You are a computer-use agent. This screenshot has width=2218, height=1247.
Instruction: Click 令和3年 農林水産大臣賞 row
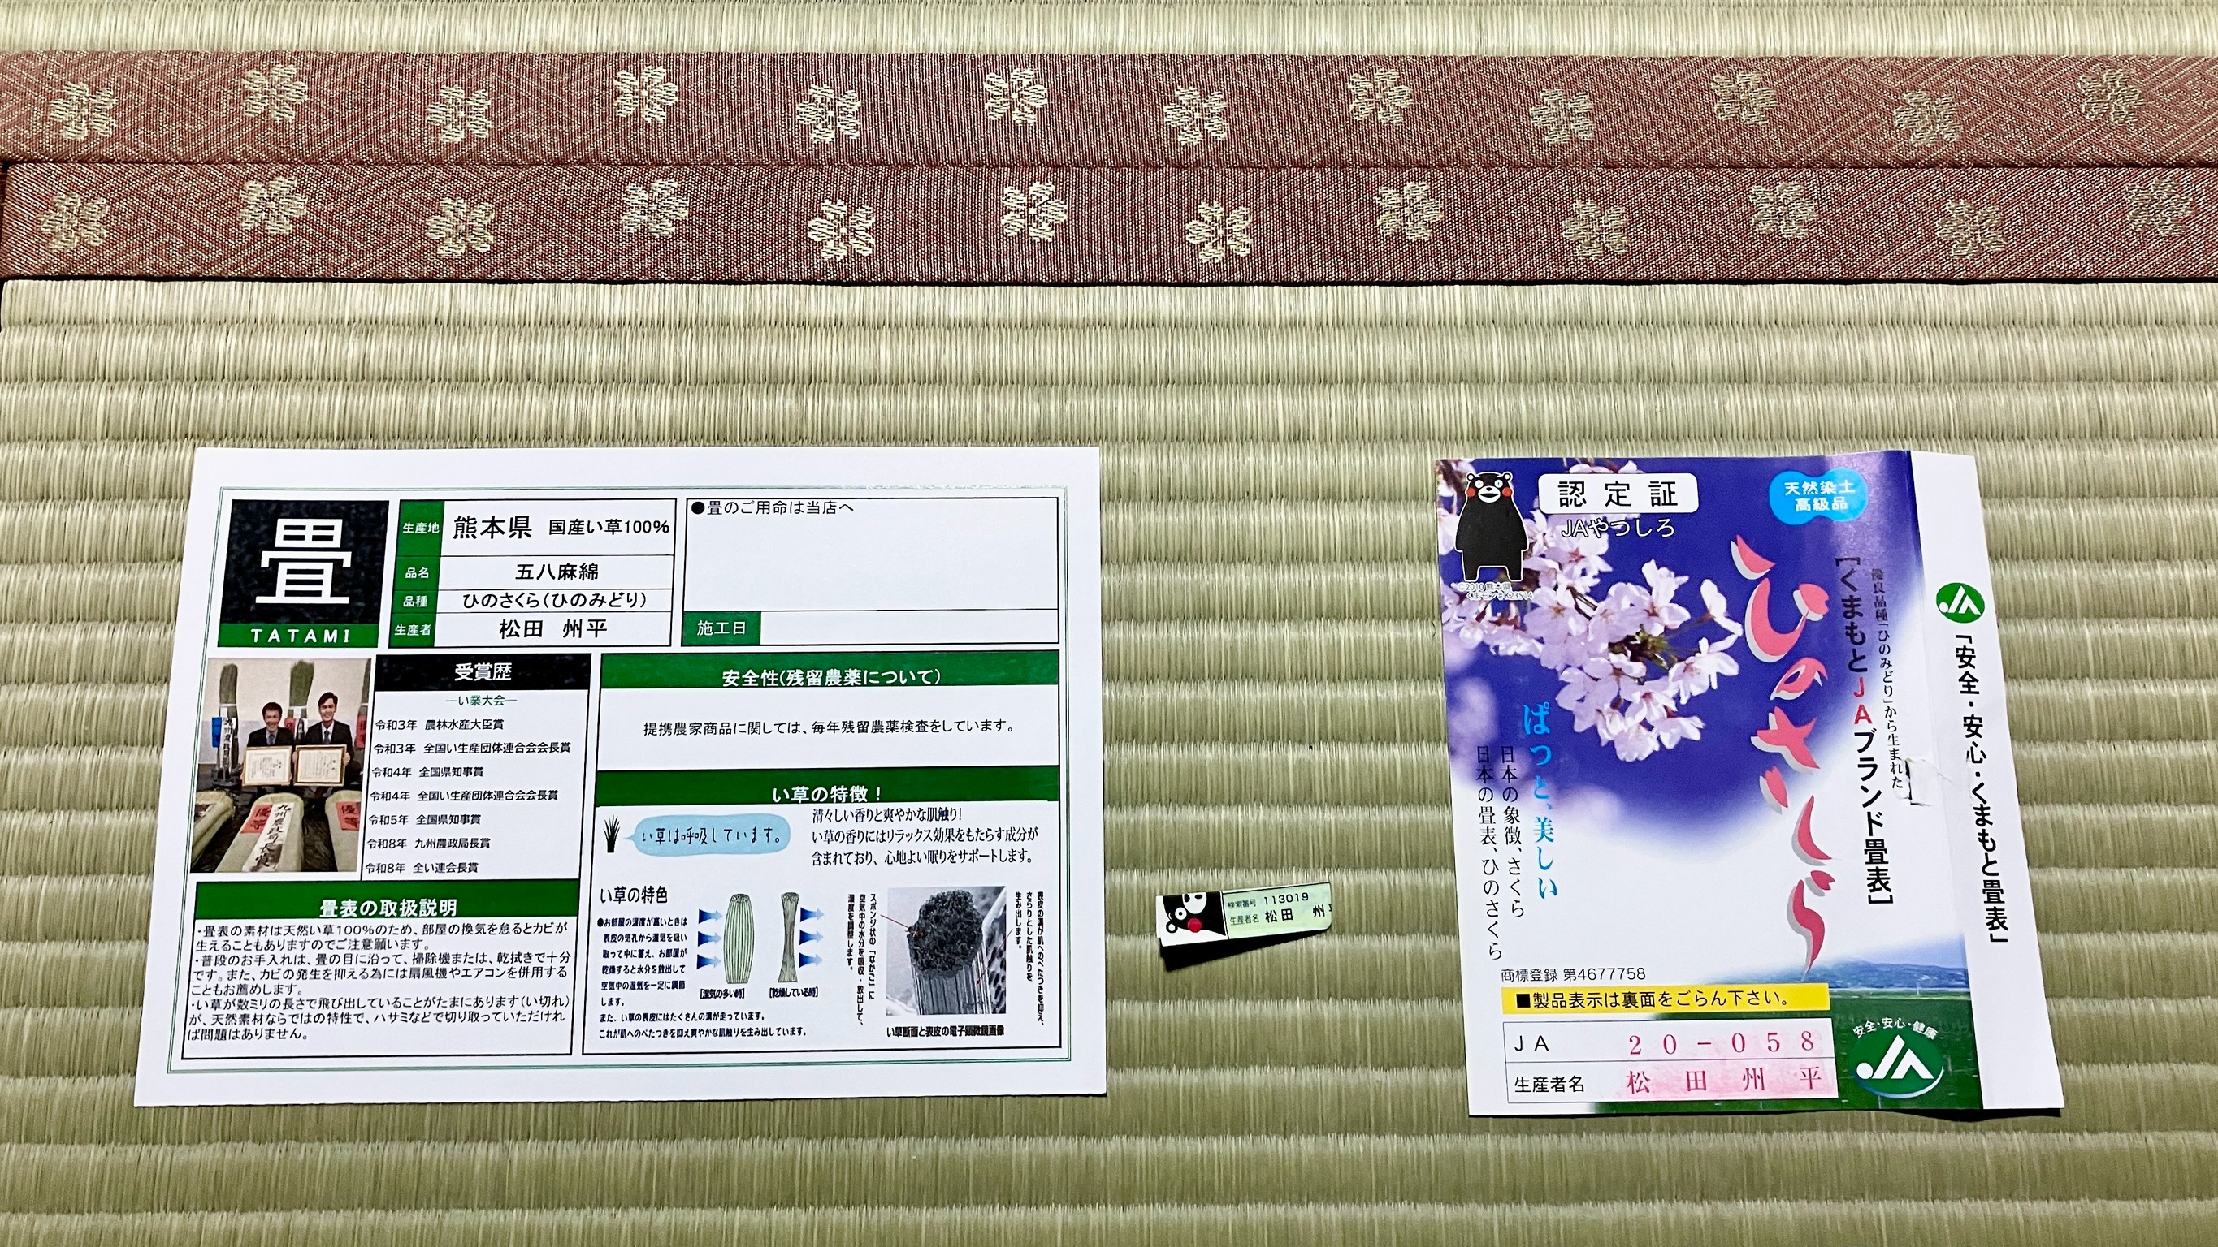[439, 725]
